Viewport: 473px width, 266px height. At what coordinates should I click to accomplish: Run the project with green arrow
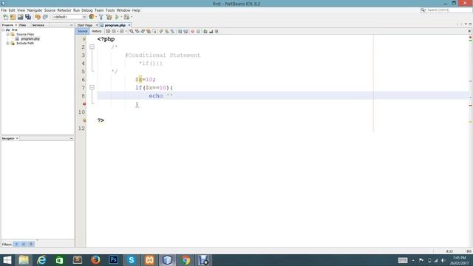(x=117, y=17)
